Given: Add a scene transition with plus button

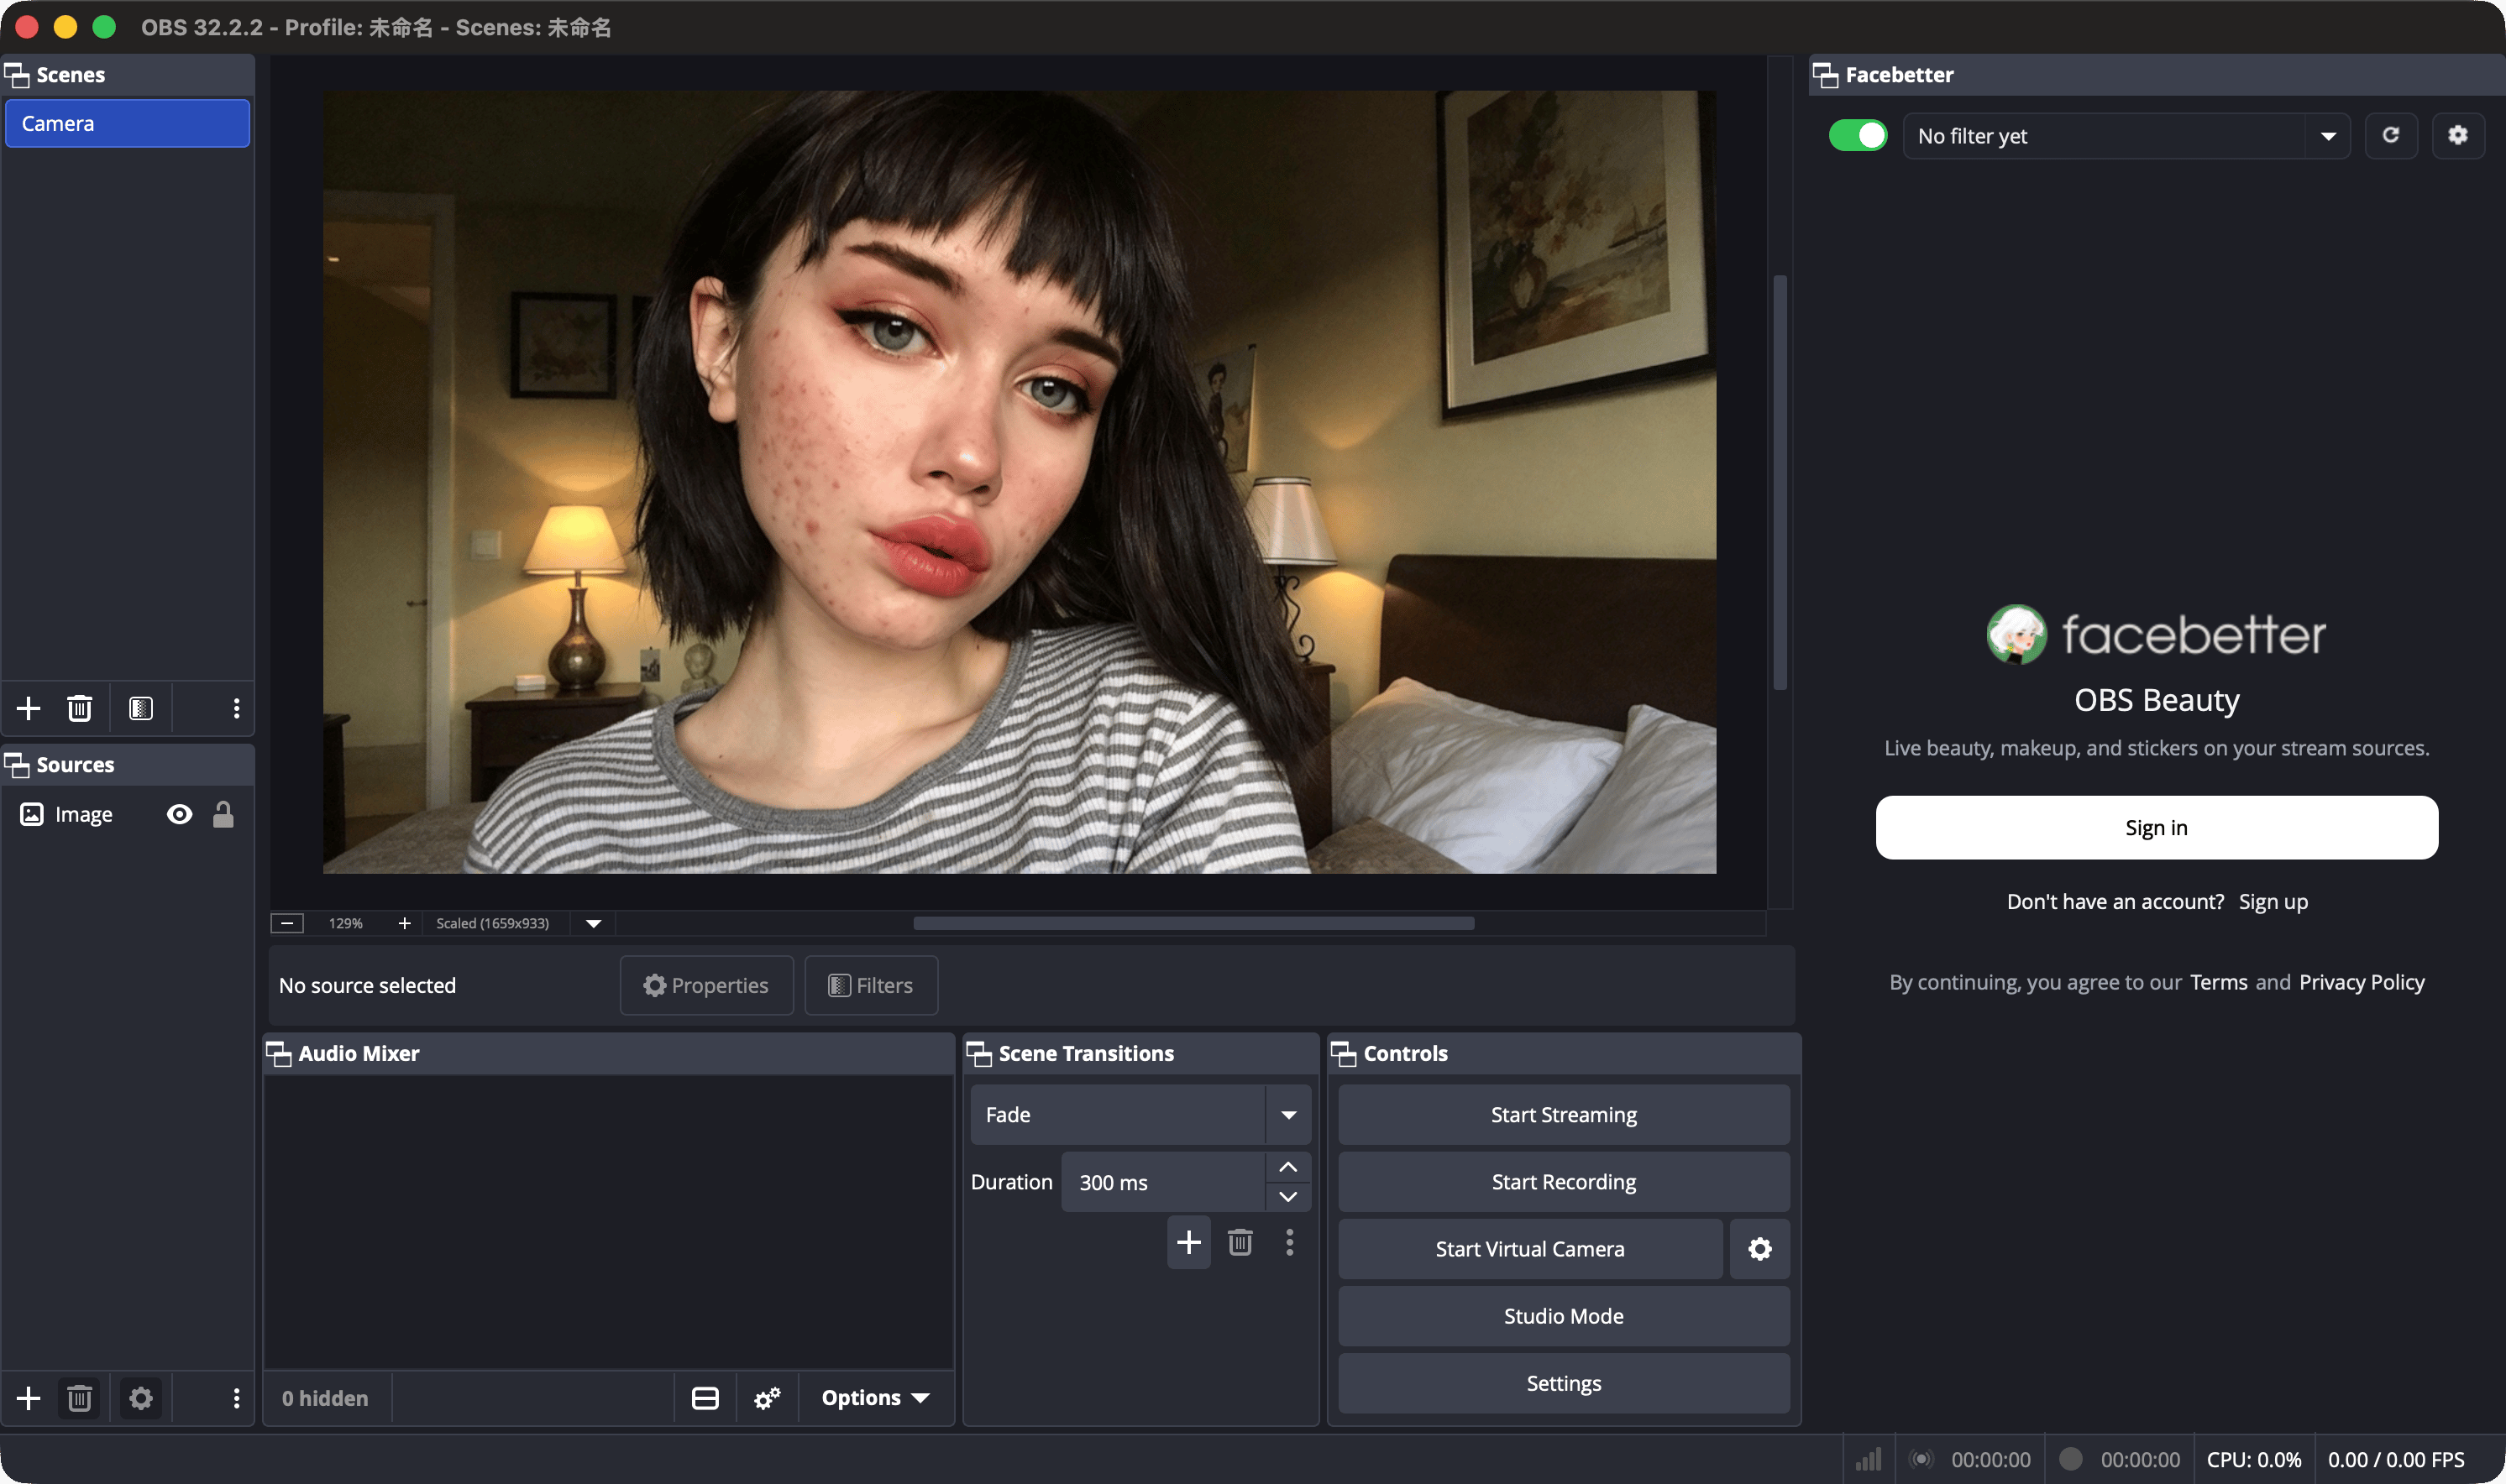Looking at the screenshot, I should point(1188,1242).
